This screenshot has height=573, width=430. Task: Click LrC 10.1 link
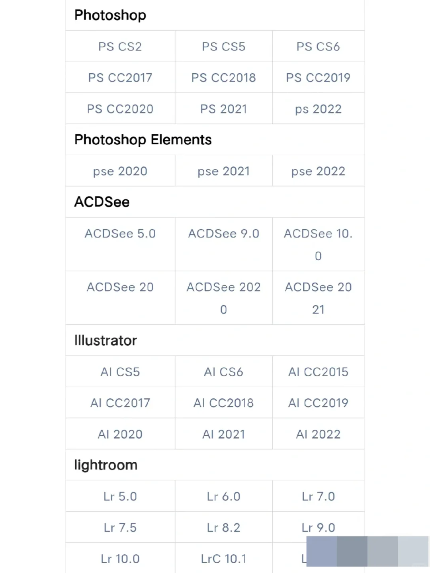[x=223, y=559]
